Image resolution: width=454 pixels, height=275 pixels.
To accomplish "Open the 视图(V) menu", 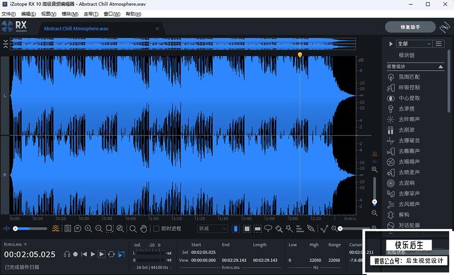I will (x=48, y=14).
